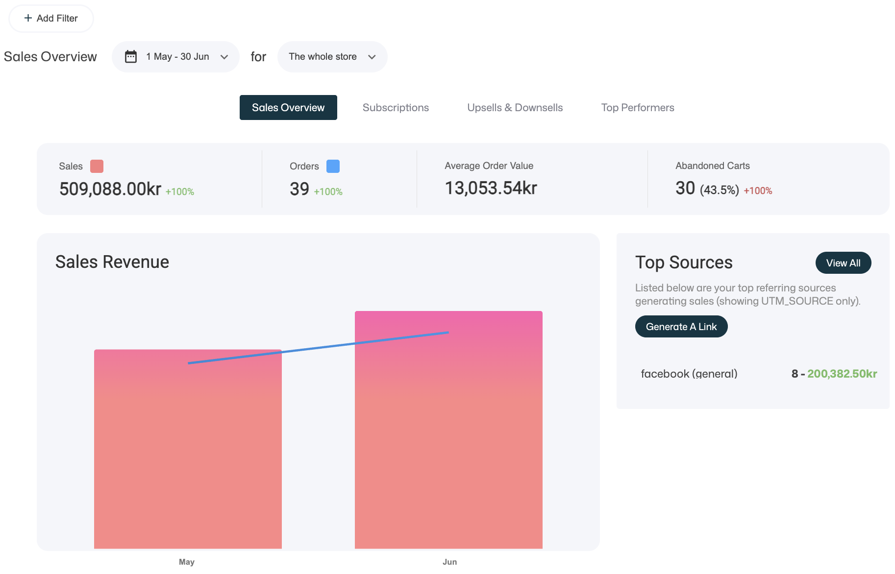Image resolution: width=895 pixels, height=574 pixels.
Task: Toggle the red Sales legend swatch
Action: point(97,167)
